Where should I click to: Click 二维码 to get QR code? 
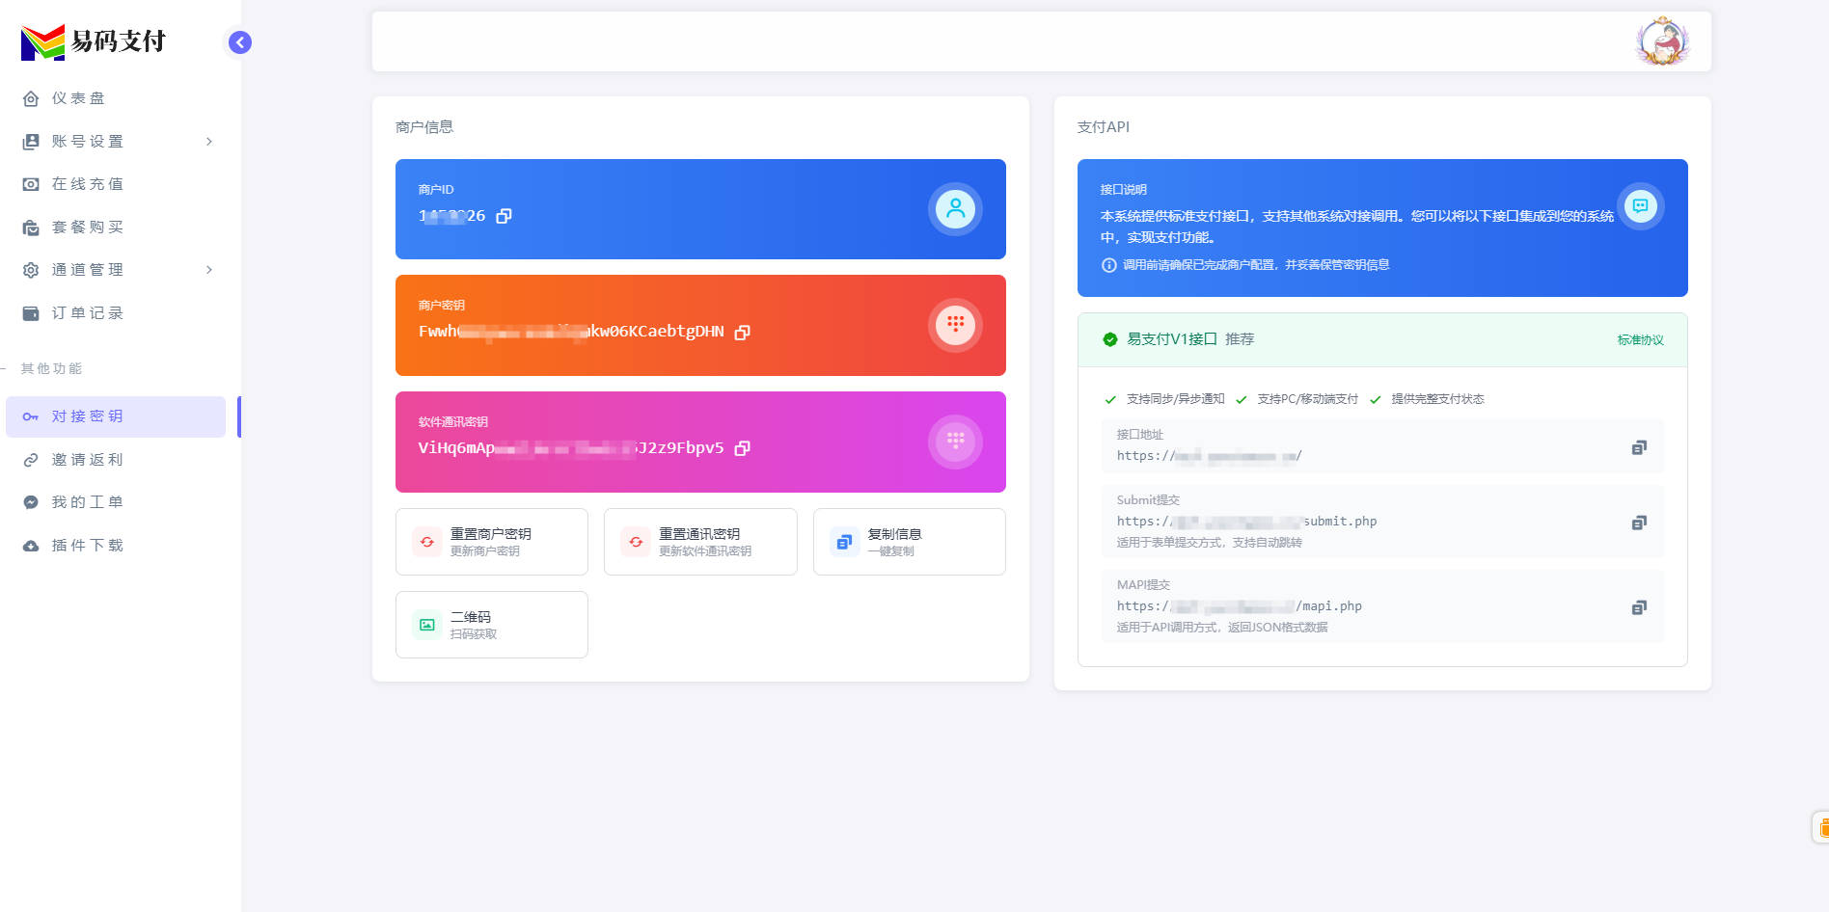[x=491, y=624]
